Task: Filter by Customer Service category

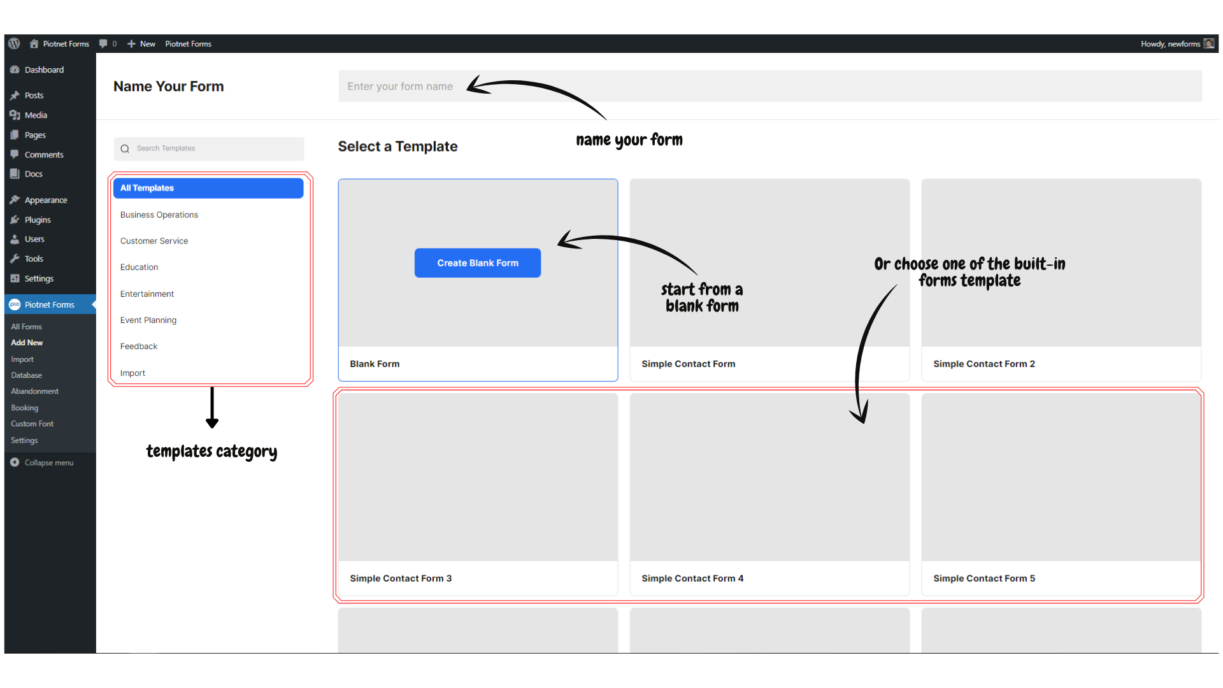Action: [154, 241]
